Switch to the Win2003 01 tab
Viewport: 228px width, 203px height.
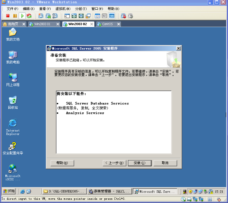[x=42, y=24]
